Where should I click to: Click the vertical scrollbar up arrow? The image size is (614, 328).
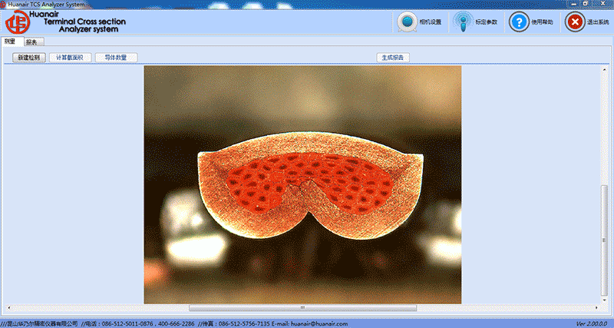tap(604, 69)
